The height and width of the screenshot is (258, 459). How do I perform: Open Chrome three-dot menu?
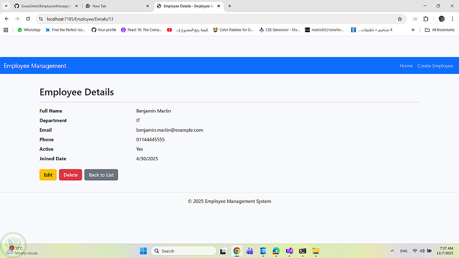click(452, 19)
